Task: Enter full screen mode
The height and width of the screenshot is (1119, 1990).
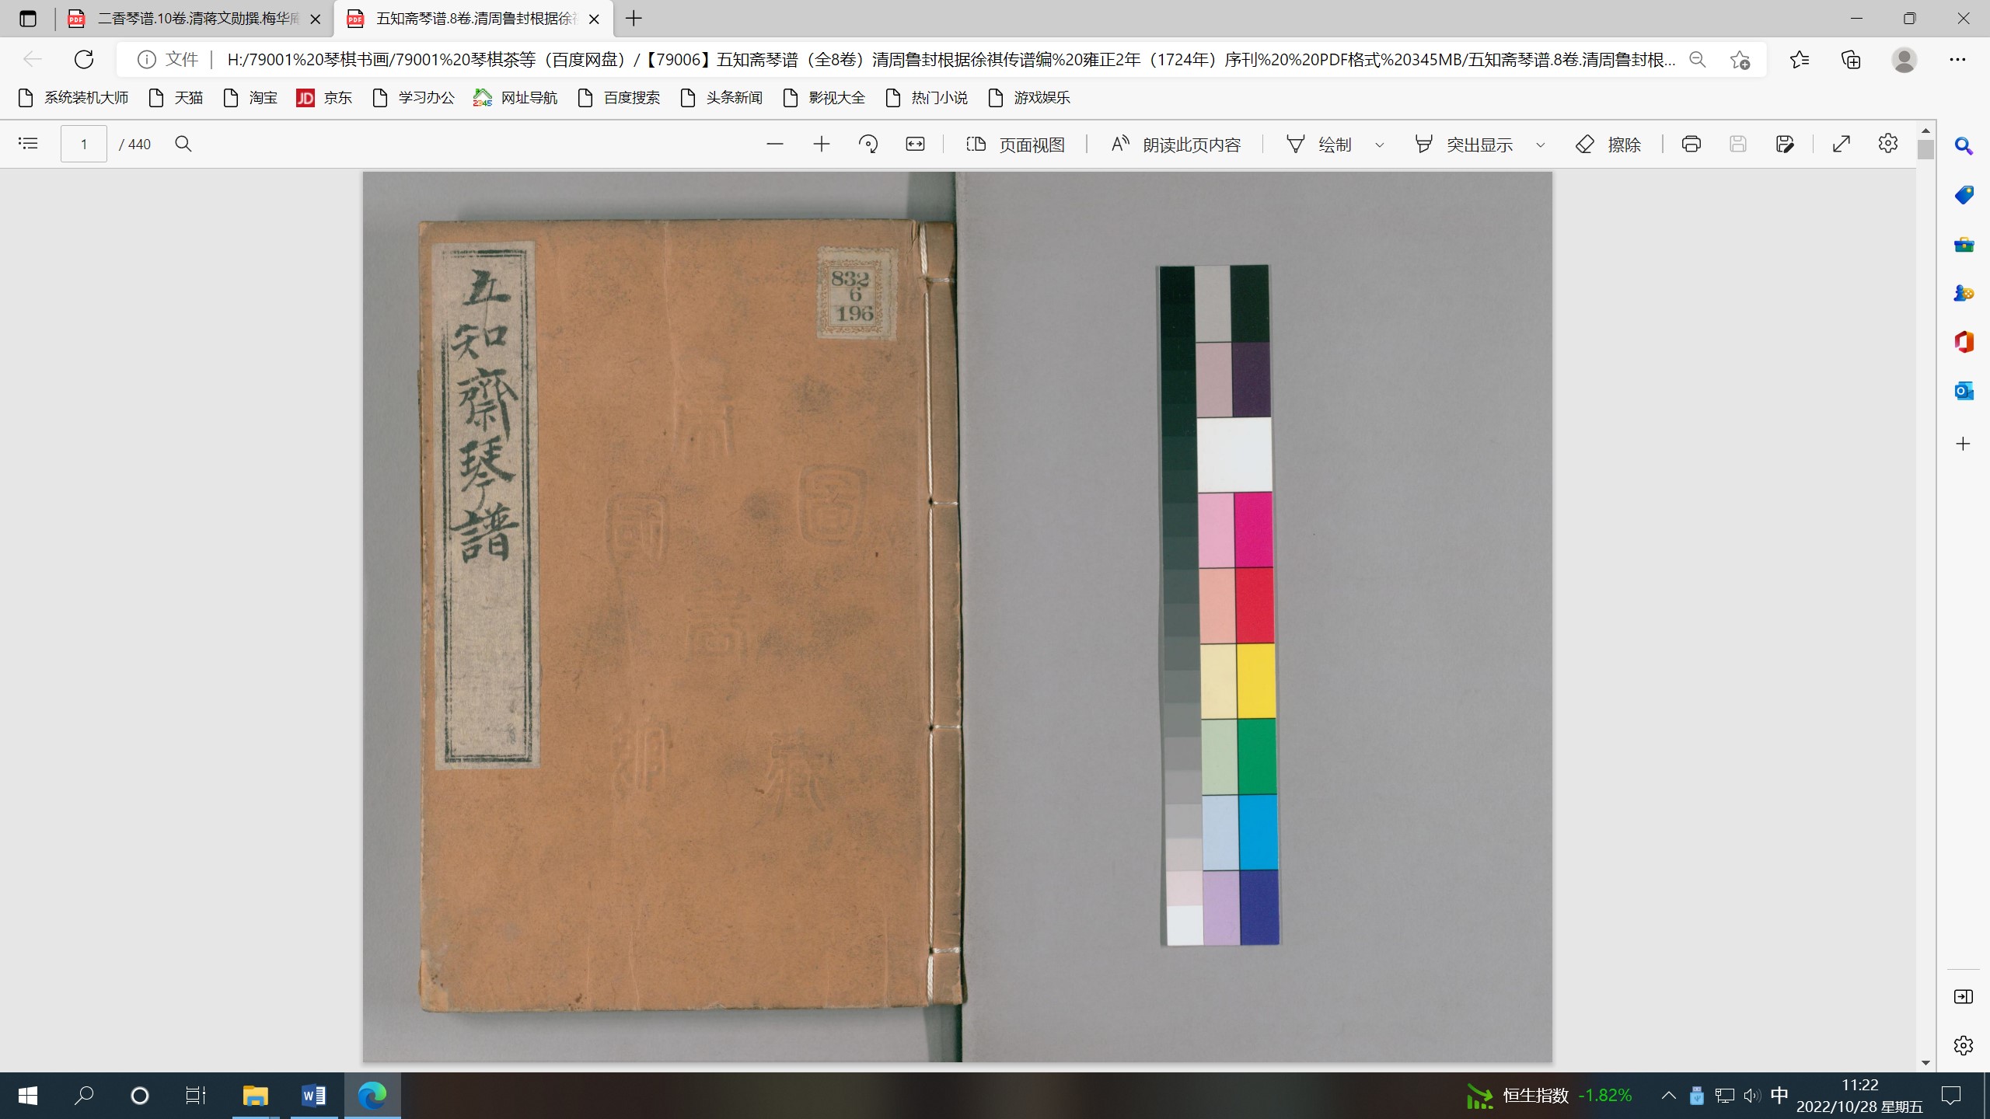Action: coord(1842,144)
